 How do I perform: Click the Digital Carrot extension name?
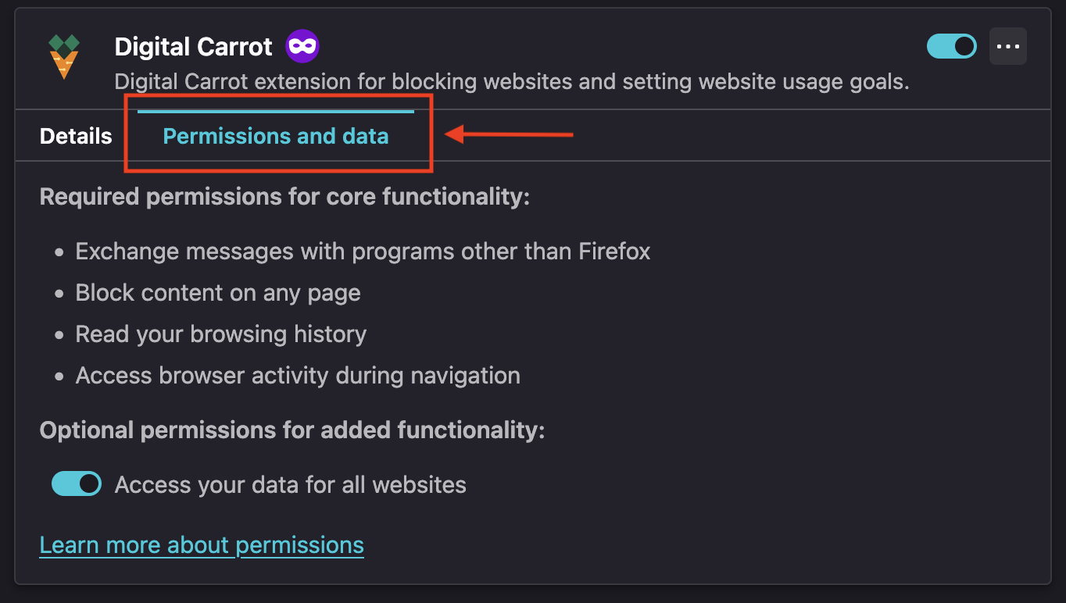[194, 47]
